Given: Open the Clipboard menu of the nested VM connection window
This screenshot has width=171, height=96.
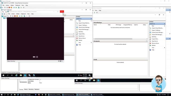Looking at the screenshot, I should pos(23,14).
